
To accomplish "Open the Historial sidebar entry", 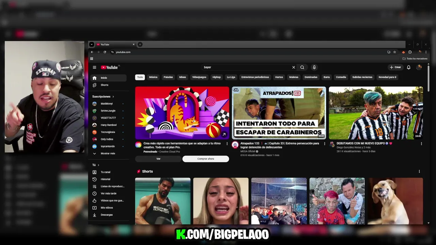I will [x=108, y=179].
